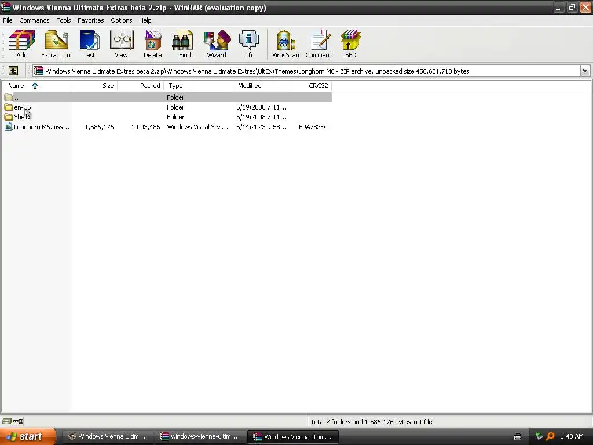Image resolution: width=593 pixels, height=445 pixels.
Task: Click the keyboard icon near system tray
Action: (518, 437)
